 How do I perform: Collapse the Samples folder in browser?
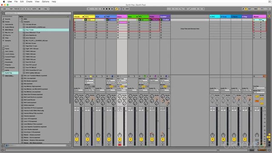tap(20, 22)
